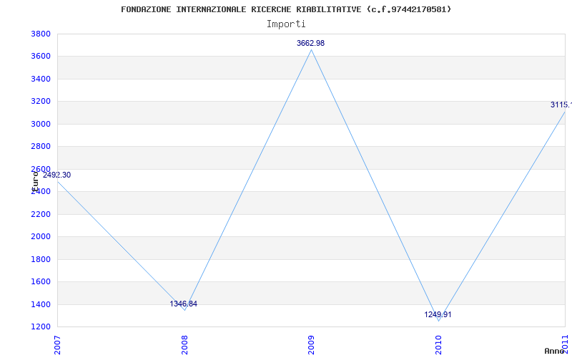572x358 pixels.
Task: Click the x-axis year 2009
Action: click(311, 345)
